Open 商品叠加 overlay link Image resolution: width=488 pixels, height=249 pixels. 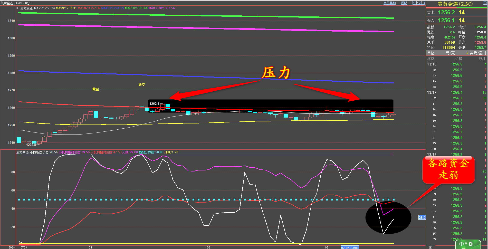[389, 3]
